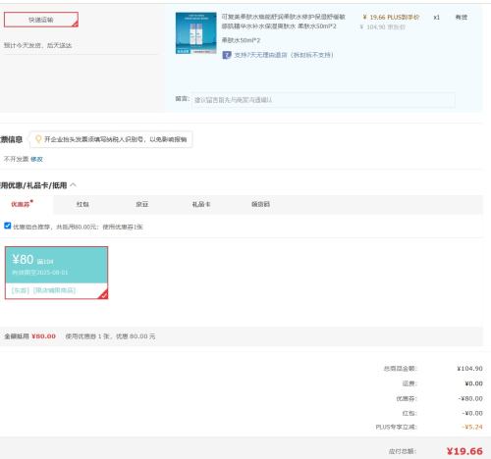Focus the 留言 message input field
Screen dimensions: 491x459
[x=323, y=100]
